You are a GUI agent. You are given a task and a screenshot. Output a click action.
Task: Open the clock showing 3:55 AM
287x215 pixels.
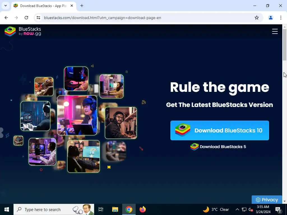tap(263, 209)
